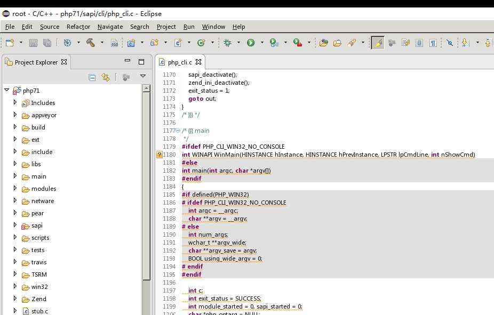Collapse the php71 project node

pyautogui.click(x=6, y=90)
